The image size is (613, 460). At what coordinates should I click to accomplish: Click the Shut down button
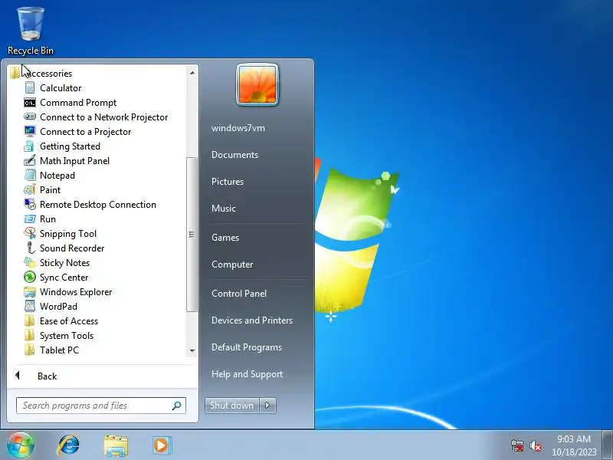232,406
